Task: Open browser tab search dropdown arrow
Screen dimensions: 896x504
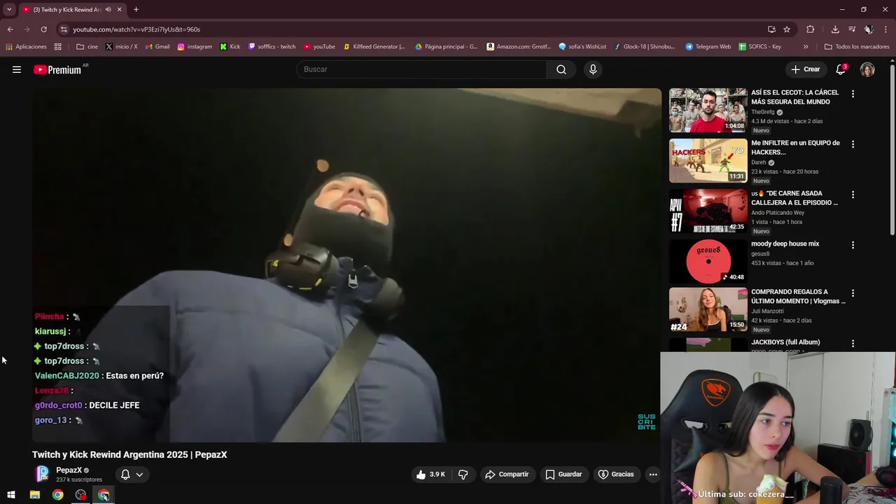Action: click(x=9, y=10)
